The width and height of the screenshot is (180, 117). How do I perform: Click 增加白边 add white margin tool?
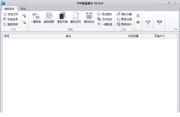click(x=89, y=18)
